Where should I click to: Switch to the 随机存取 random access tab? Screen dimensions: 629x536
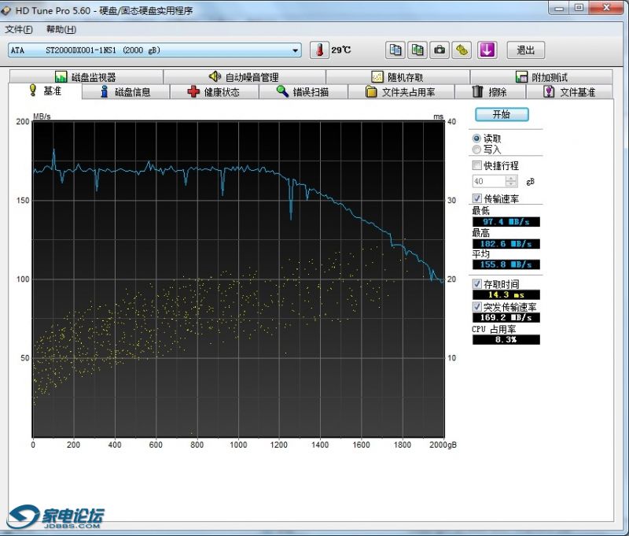coord(398,76)
